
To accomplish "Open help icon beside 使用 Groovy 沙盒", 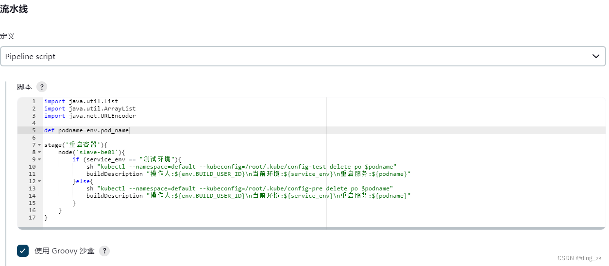I will click(104, 251).
